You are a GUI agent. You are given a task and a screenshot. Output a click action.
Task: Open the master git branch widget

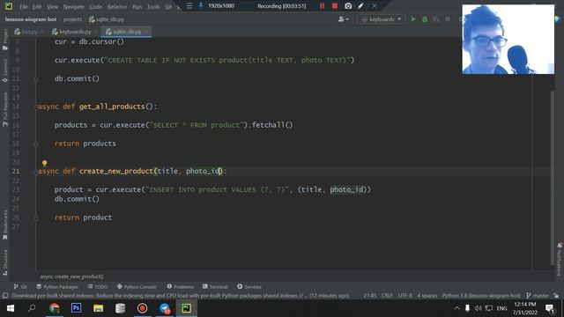[x=538, y=296]
